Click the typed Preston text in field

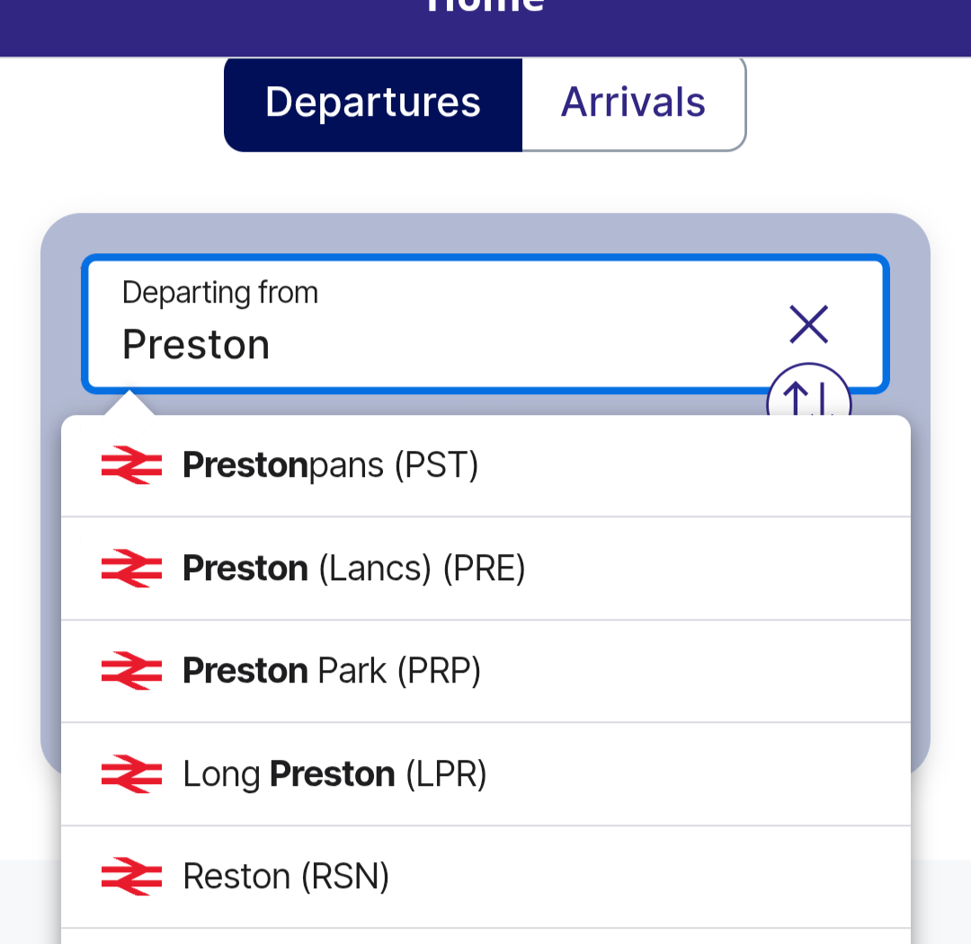(196, 345)
